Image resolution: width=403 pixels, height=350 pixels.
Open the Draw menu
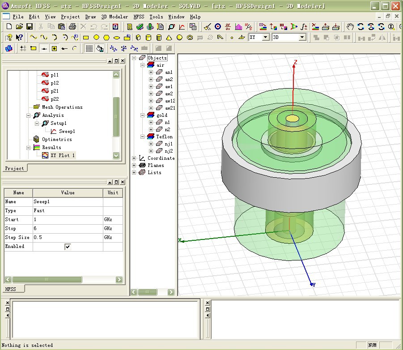click(x=90, y=17)
